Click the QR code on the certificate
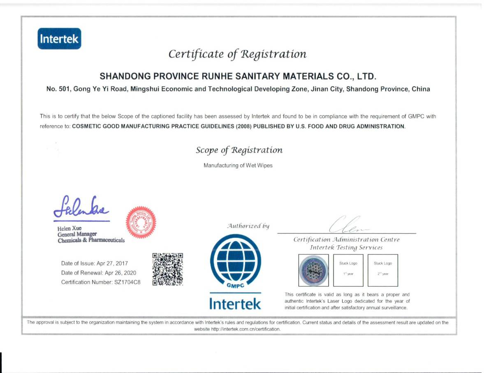 point(168,269)
